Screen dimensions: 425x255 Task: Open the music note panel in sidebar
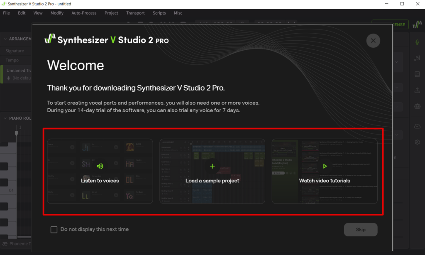[417, 58]
